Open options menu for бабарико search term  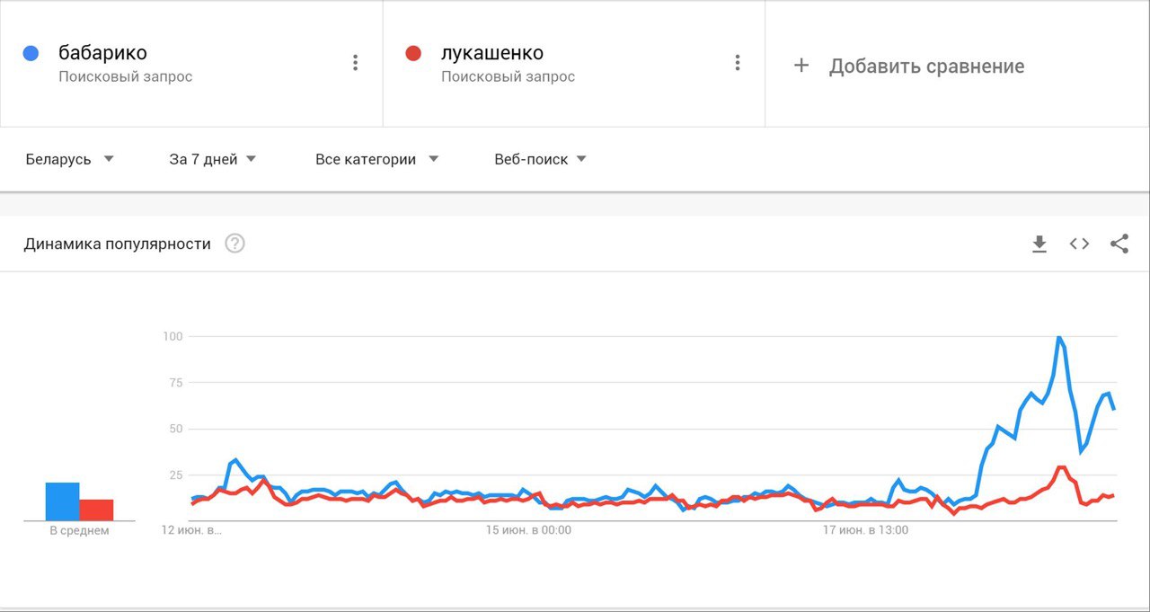tap(355, 62)
